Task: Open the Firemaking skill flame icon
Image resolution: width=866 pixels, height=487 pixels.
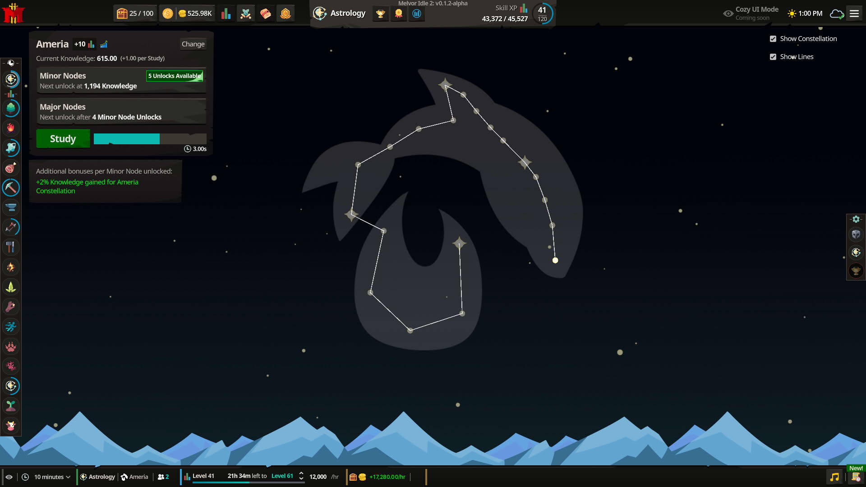Action: 11,128
